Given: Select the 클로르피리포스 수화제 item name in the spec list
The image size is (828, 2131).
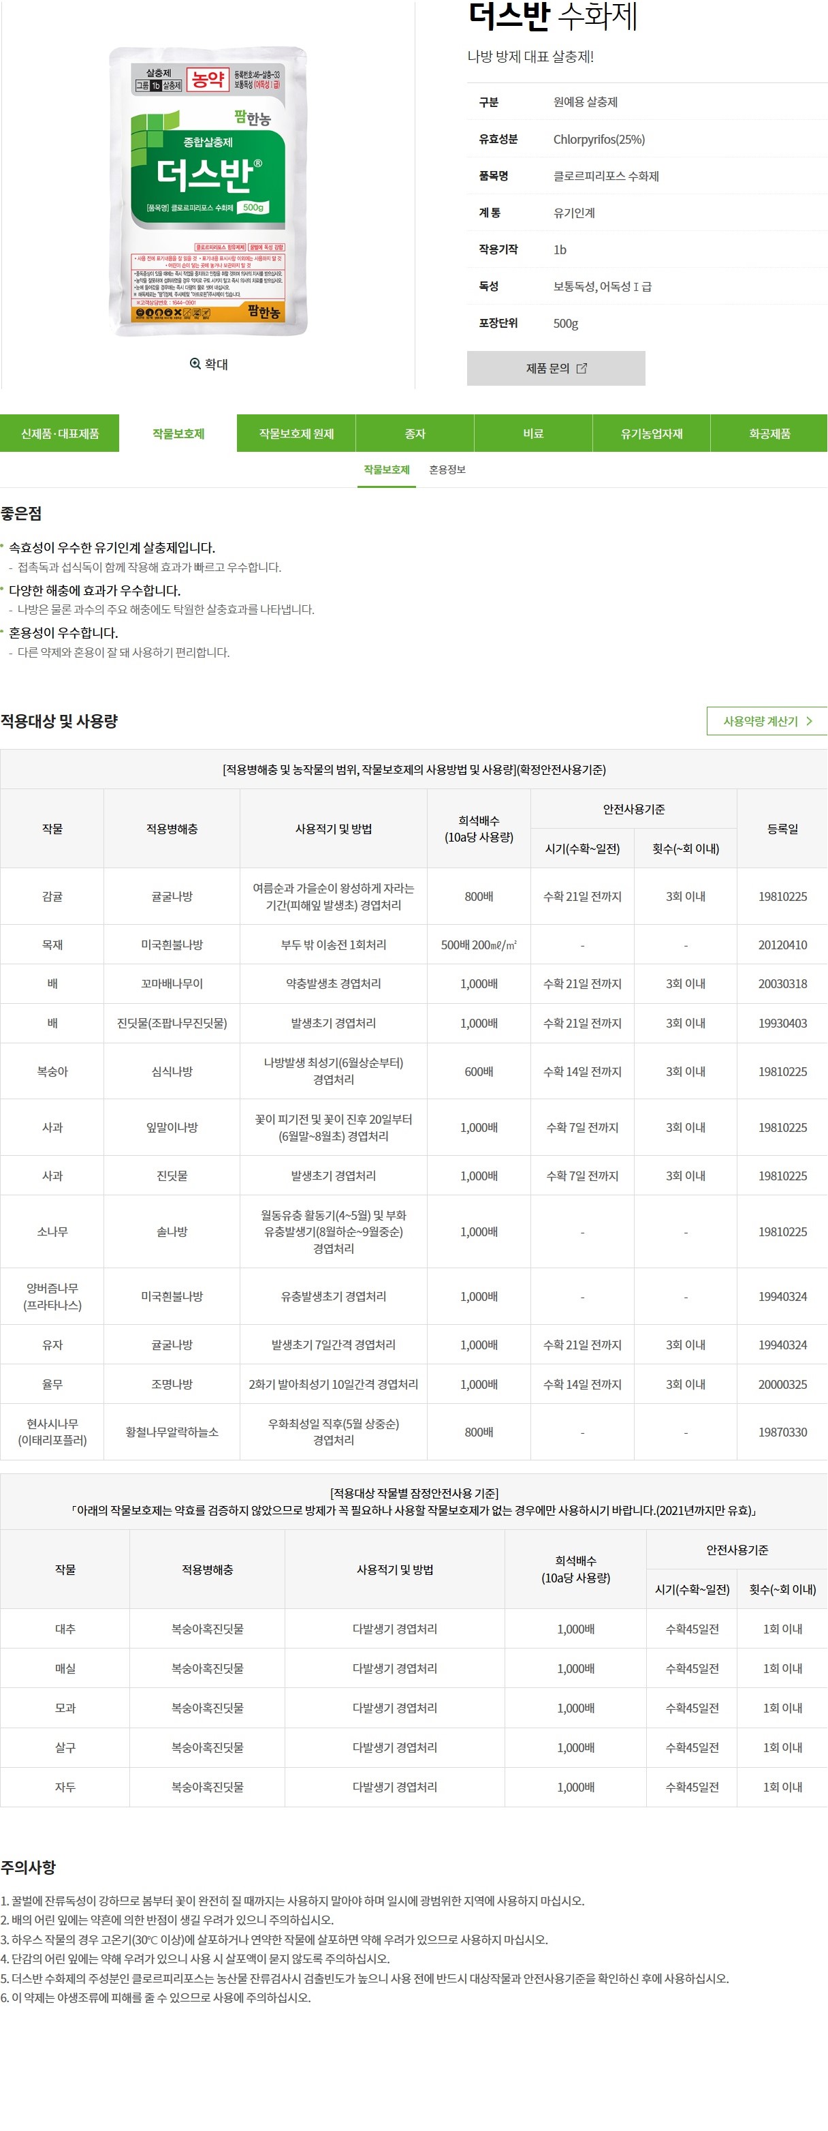Looking at the screenshot, I should [x=606, y=177].
